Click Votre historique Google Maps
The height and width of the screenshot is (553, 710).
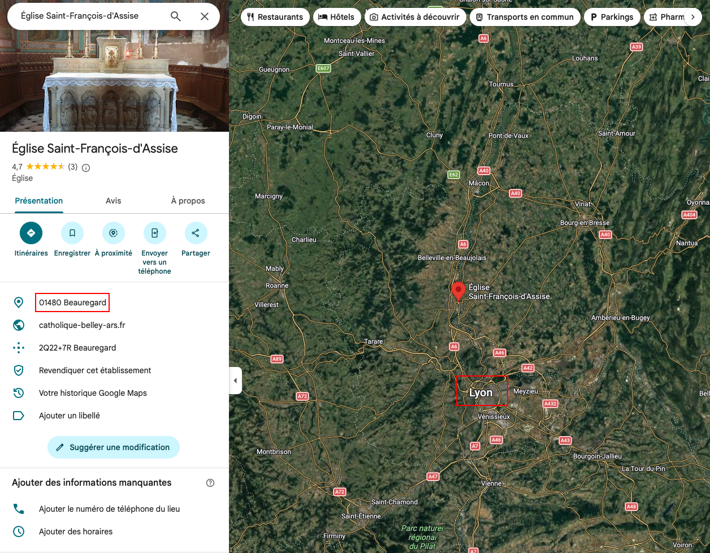tap(93, 393)
